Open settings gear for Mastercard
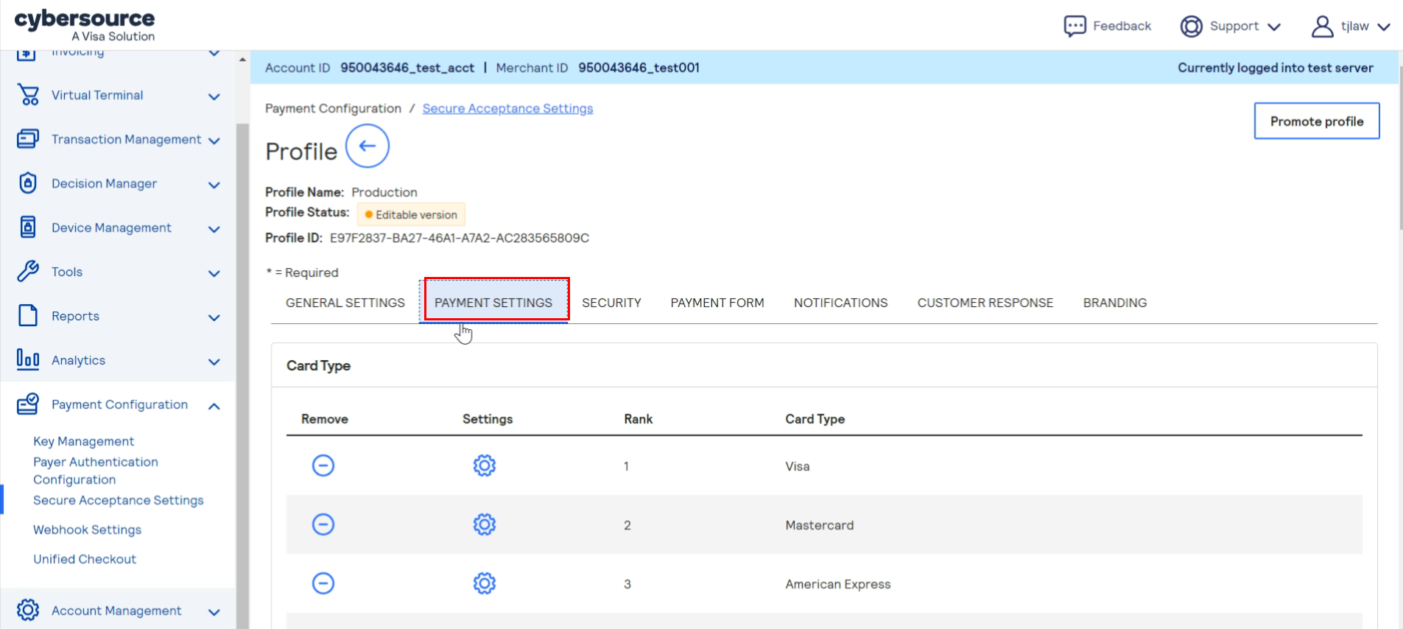This screenshot has height=629, width=1403. tap(484, 524)
